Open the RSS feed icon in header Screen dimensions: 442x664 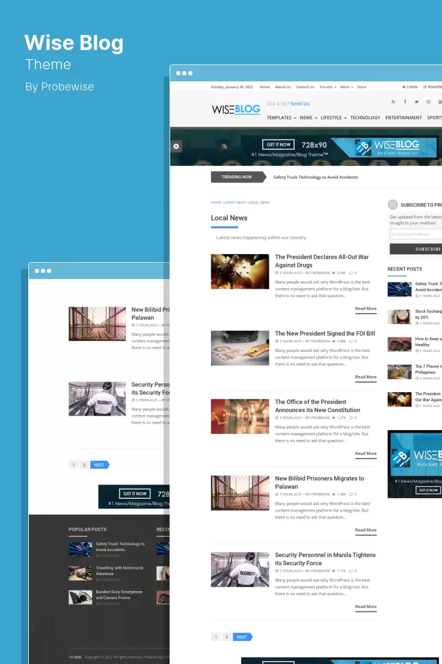pyautogui.click(x=393, y=102)
